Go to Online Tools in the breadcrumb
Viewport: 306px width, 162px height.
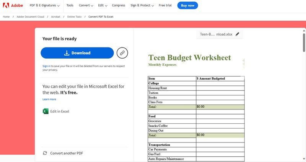pos(74,17)
